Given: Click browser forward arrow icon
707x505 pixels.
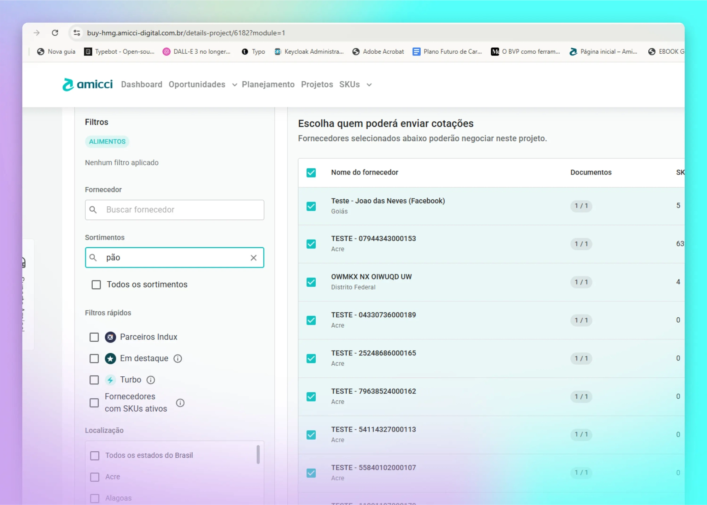Looking at the screenshot, I should click(x=37, y=33).
